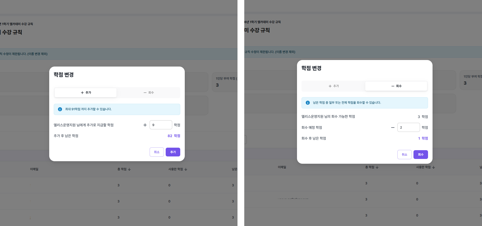Click the purple 회수 confirm button
The width and height of the screenshot is (482, 226).
420,155
